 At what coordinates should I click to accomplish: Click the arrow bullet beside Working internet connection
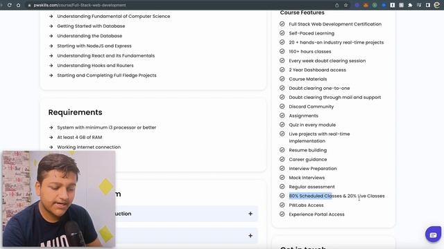point(51,147)
